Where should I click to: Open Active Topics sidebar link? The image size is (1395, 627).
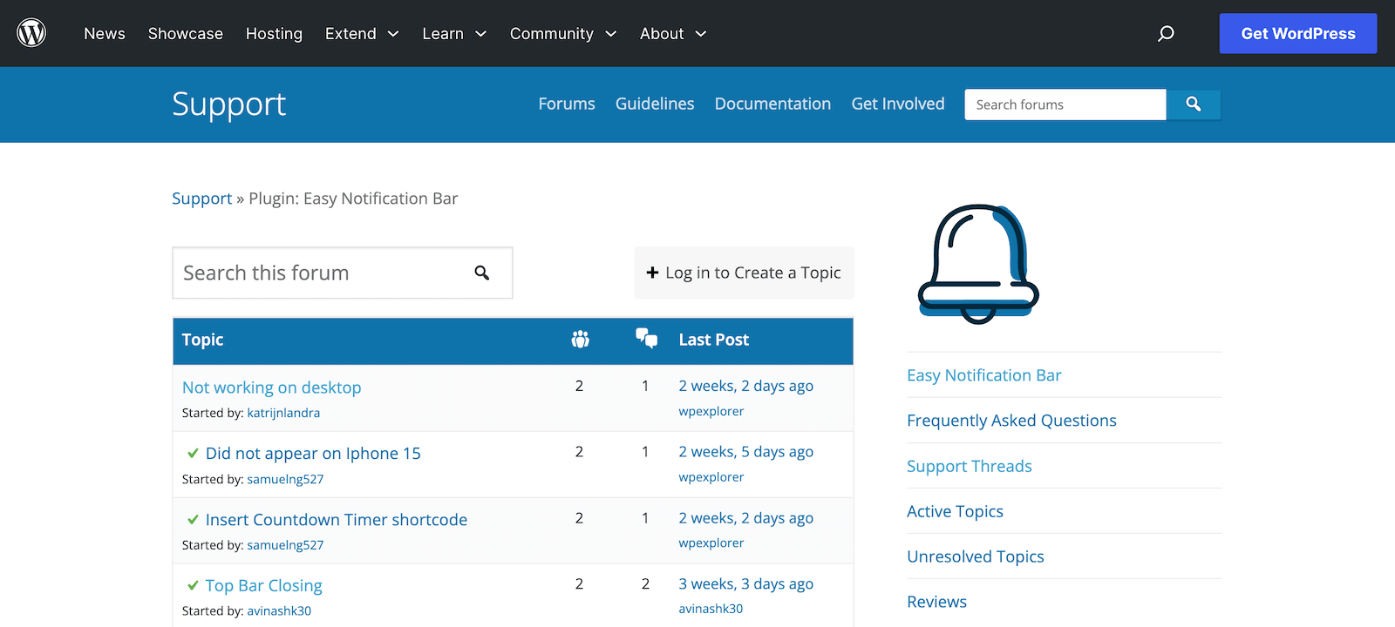pyautogui.click(x=955, y=511)
